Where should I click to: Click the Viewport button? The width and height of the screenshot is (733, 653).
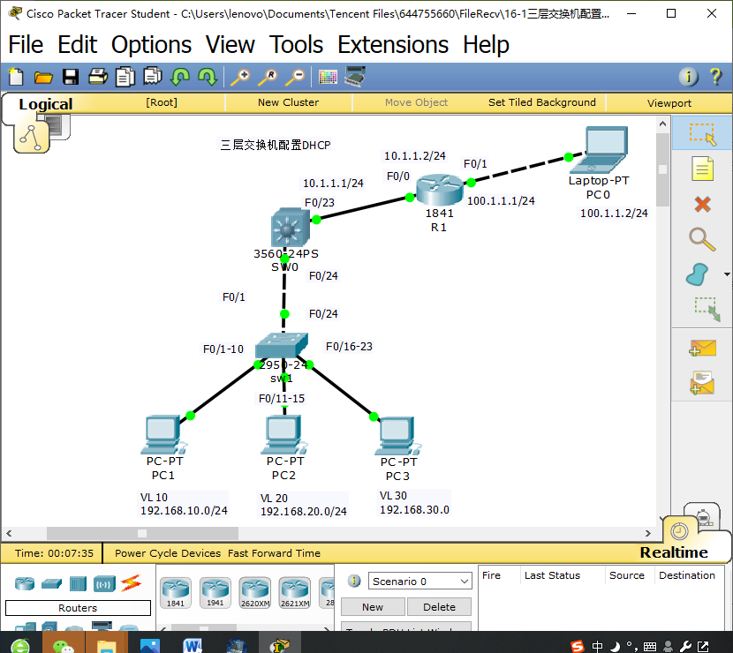click(x=669, y=102)
